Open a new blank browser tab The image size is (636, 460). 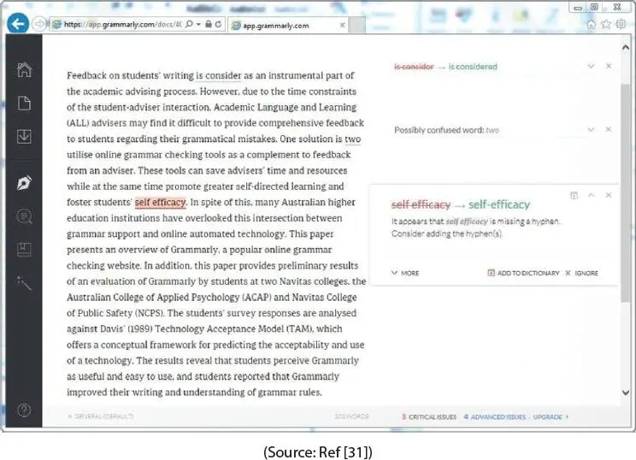pos(357,25)
